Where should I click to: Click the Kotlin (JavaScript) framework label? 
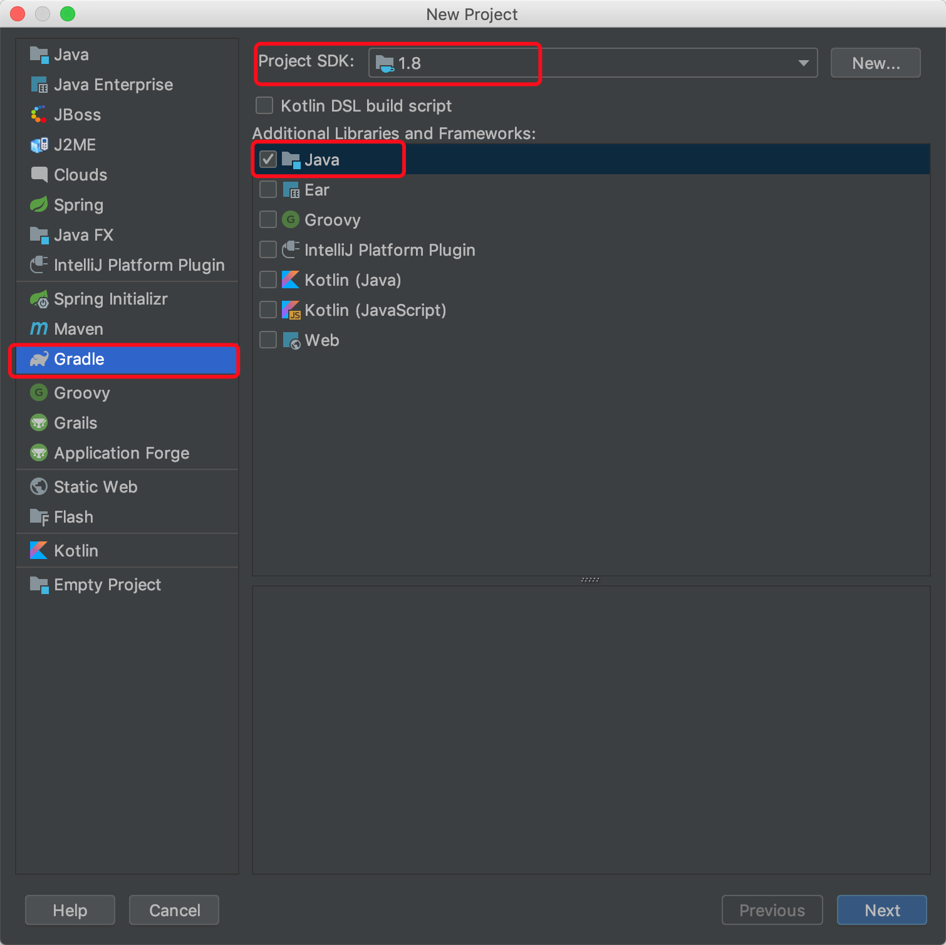[375, 311]
